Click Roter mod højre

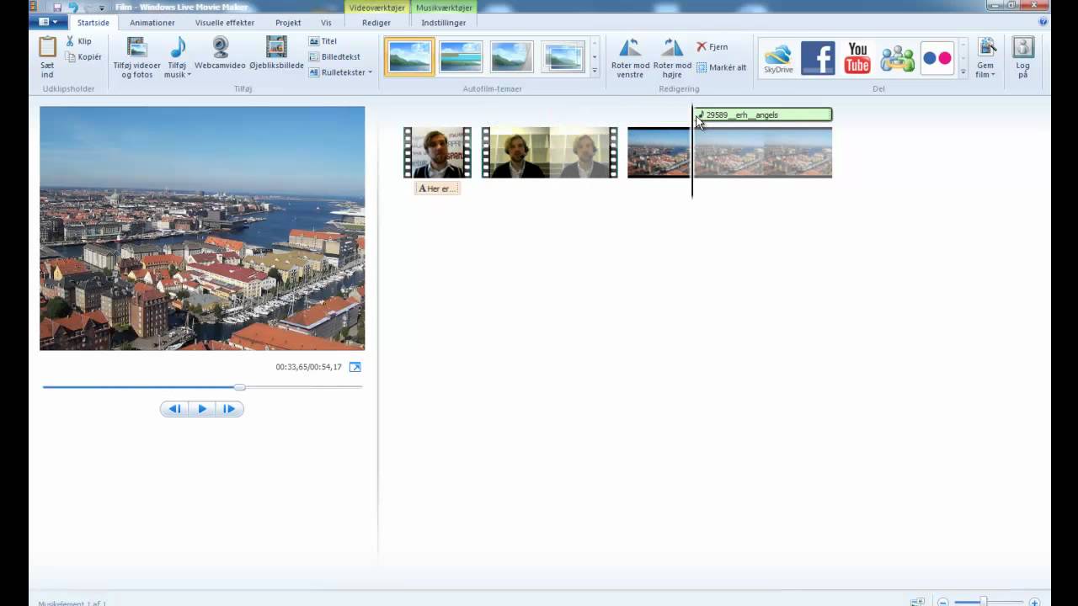pyautogui.click(x=672, y=57)
